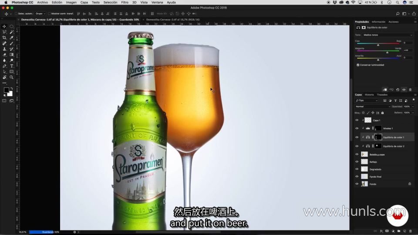This screenshot has width=418, height=235.
Task: Open the Opacidad value dropdown arrow
Action: (413, 107)
